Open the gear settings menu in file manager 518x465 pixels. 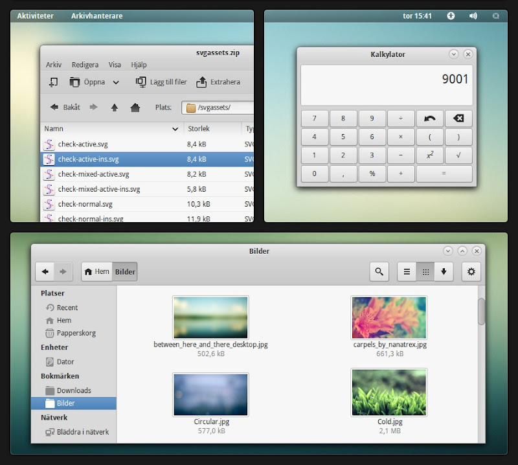click(471, 271)
